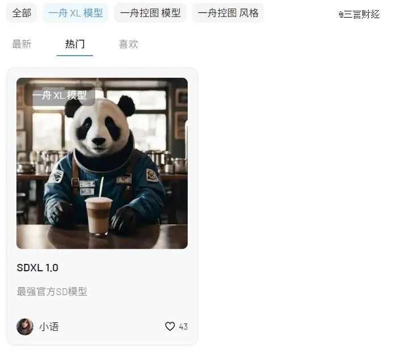This screenshot has width=393, height=353.
Task: Switch to the 热门 tab
Action: click(75, 44)
